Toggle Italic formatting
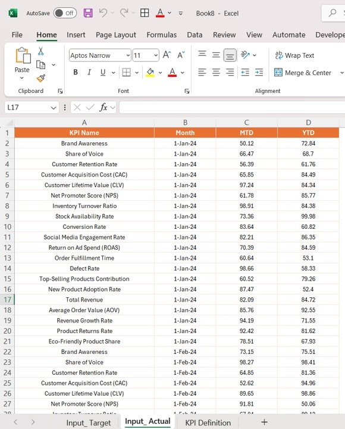Screen dimensions: 345x429 pyautogui.click(x=89, y=72)
